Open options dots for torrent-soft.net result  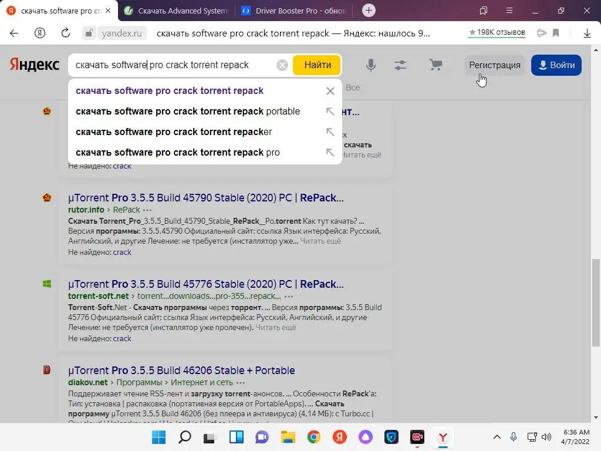tap(289, 297)
